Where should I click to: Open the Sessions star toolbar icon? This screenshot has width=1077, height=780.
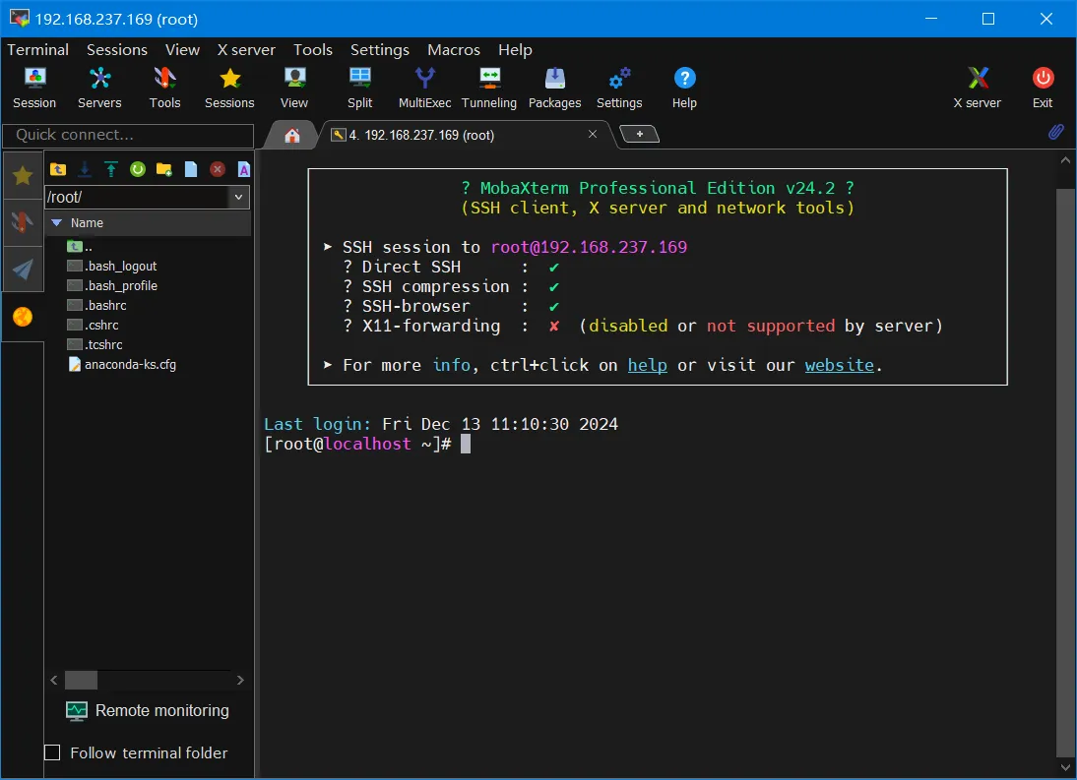pos(229,89)
